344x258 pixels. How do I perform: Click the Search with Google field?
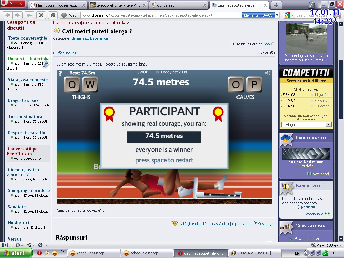(313, 15)
